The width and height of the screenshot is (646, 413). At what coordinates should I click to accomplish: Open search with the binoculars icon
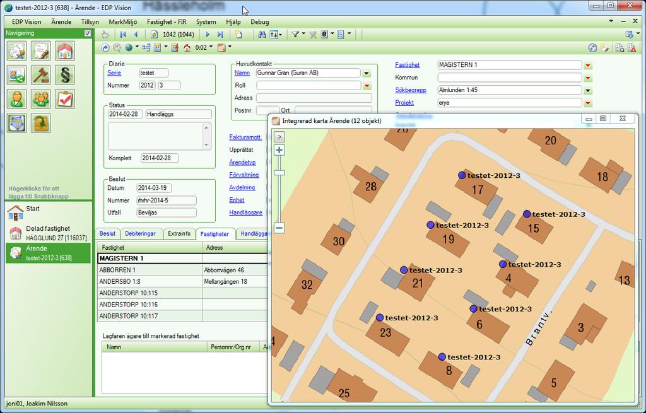point(262,35)
